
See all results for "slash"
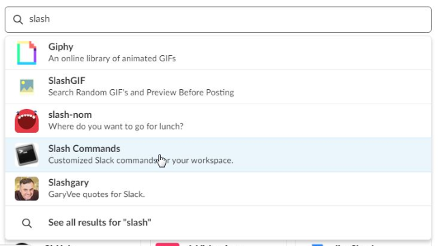100,223
